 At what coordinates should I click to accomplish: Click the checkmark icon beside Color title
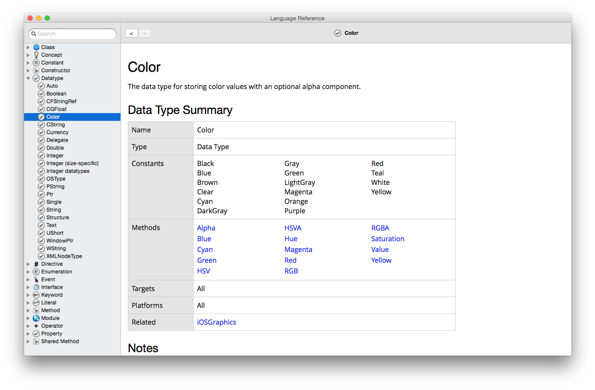(338, 33)
